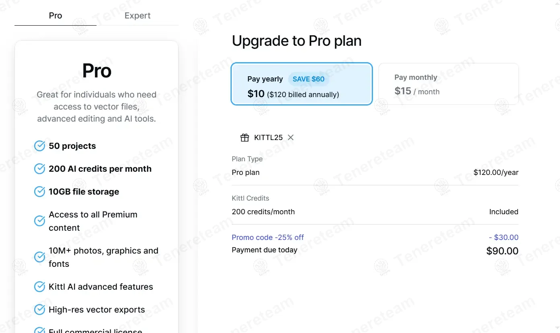The height and width of the screenshot is (333, 560).
Task: Click the checkmark icon next to 50 projects
Action: point(39,146)
